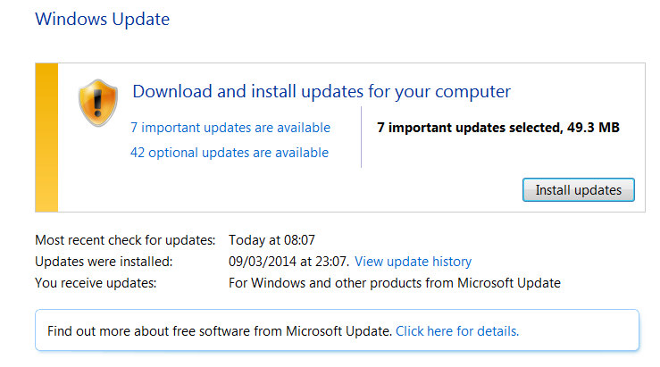Click the You receive updates label
Viewport: 660px width, 367px height.
click(96, 283)
